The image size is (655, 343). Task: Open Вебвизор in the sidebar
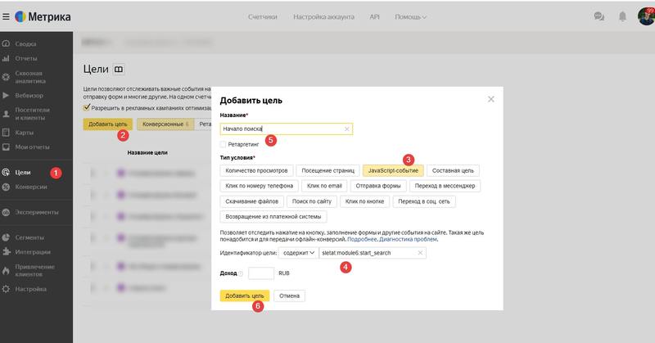coord(29,95)
